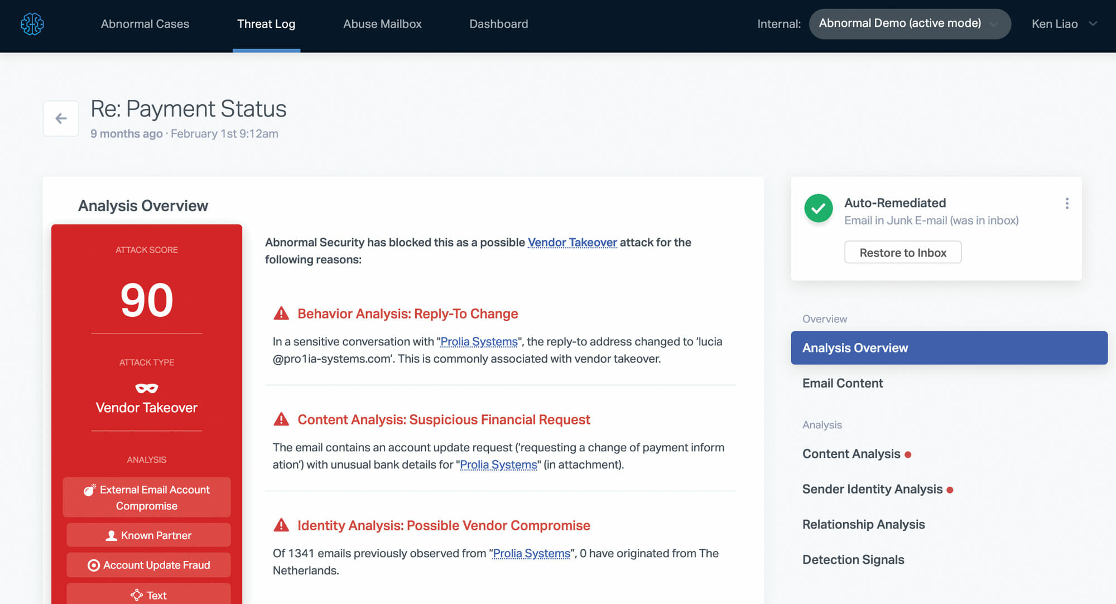Click the Vendor Takeover mask icon
The width and height of the screenshot is (1116, 604).
(146, 389)
